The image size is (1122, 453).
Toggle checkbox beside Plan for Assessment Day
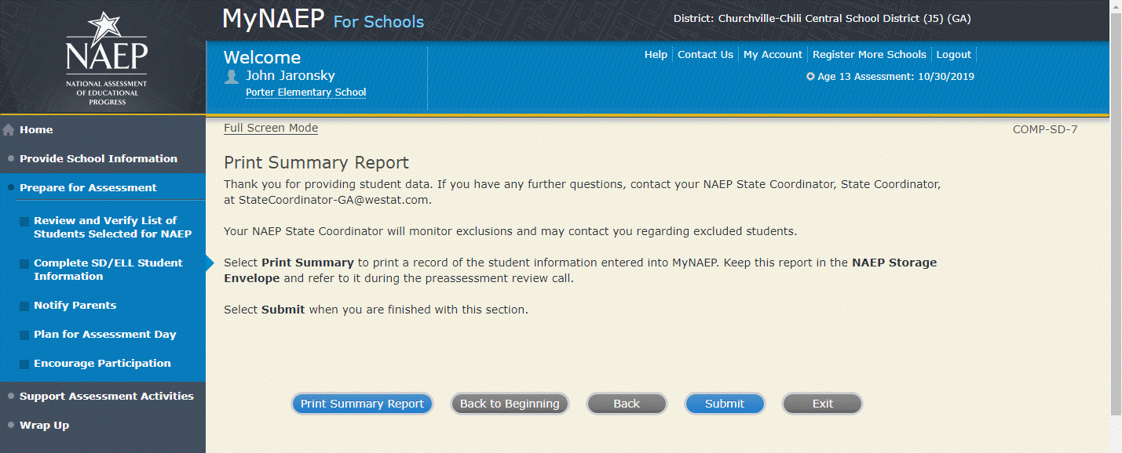click(x=25, y=335)
